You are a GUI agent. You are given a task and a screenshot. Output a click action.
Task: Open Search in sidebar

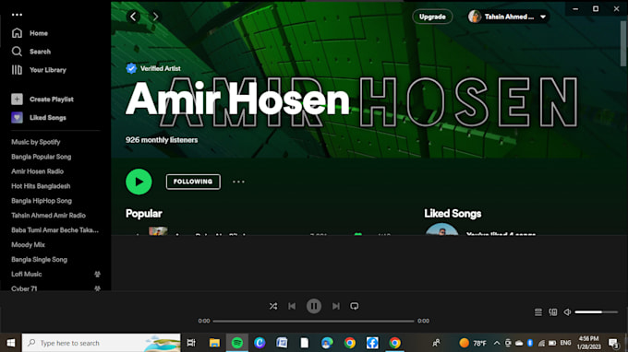click(x=30, y=52)
